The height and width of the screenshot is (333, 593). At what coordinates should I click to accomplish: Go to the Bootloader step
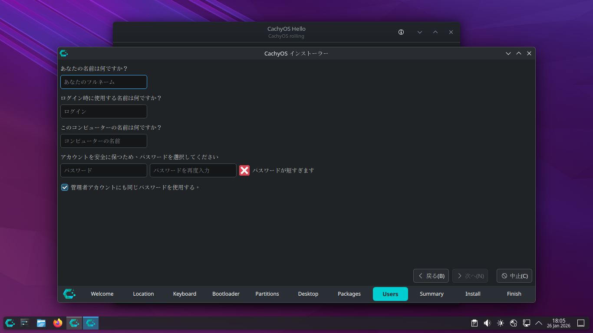(x=226, y=294)
